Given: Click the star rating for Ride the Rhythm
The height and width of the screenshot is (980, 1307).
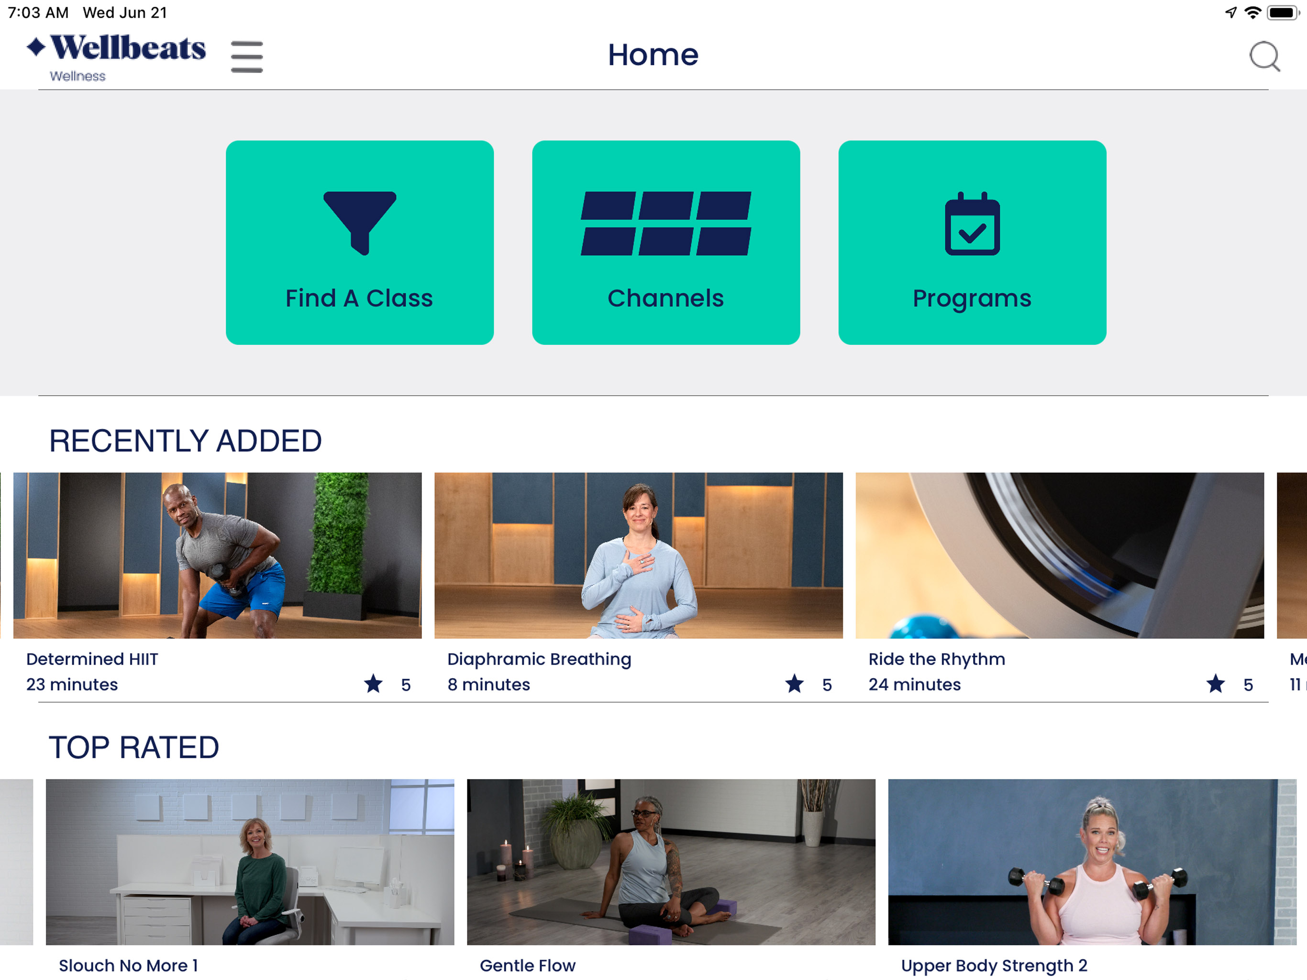Looking at the screenshot, I should pyautogui.click(x=1229, y=684).
